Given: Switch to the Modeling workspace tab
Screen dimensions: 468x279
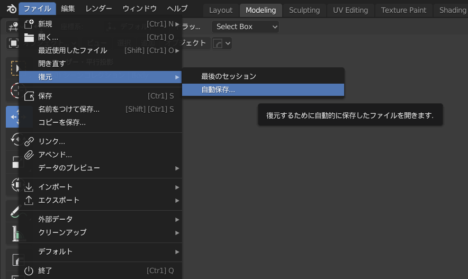Looking at the screenshot, I should coord(261,10).
